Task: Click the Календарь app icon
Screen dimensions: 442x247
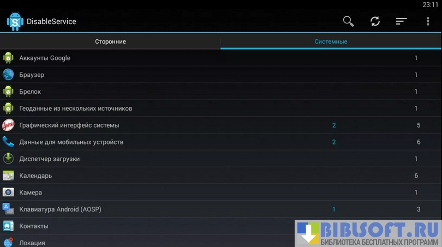Action: pos(8,176)
